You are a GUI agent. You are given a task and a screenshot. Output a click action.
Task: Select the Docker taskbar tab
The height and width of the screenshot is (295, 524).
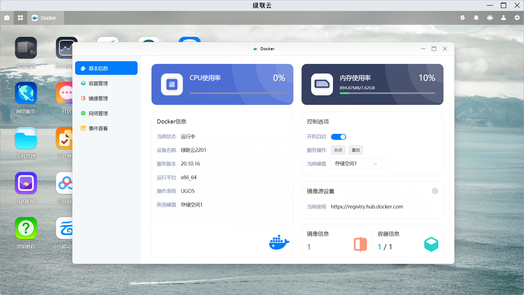tap(46, 18)
